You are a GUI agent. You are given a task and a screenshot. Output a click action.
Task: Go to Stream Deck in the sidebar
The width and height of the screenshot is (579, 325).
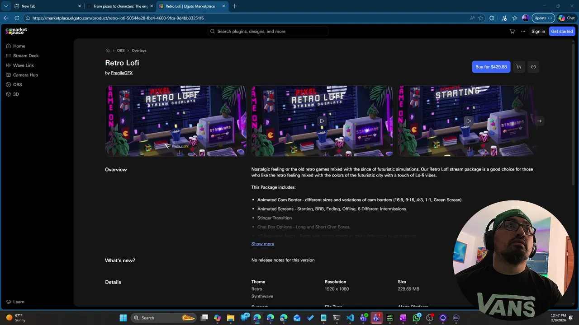22,56
